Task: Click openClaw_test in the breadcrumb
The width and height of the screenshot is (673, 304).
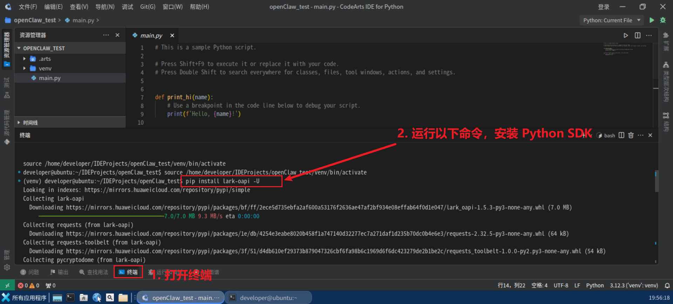Action: click(x=35, y=20)
